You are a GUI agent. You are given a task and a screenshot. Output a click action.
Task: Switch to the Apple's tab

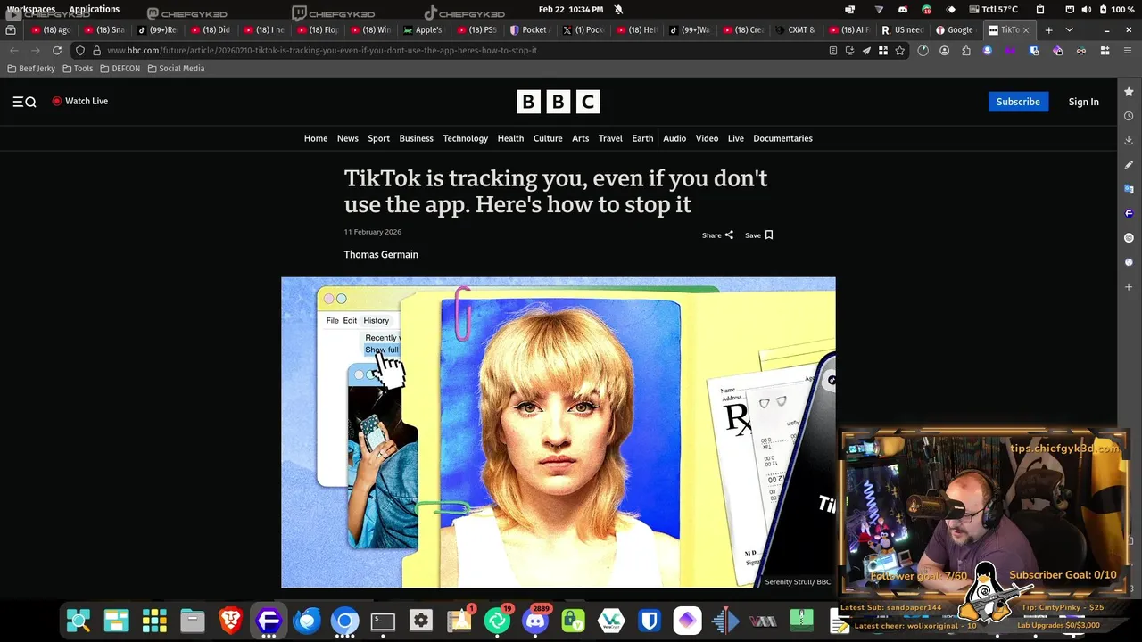click(423, 30)
